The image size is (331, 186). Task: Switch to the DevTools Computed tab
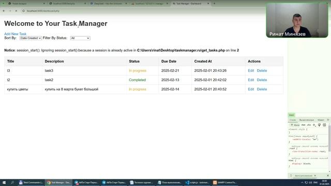(307, 120)
